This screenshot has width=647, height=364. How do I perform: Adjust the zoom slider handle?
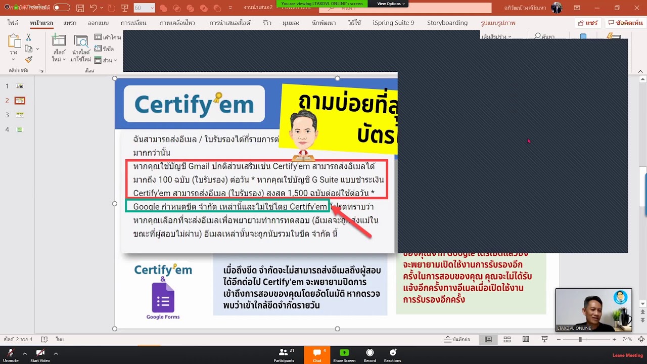pyautogui.click(x=580, y=339)
